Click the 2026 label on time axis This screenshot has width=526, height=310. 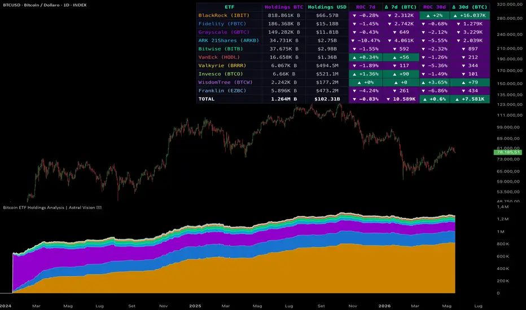pyautogui.click(x=384, y=306)
